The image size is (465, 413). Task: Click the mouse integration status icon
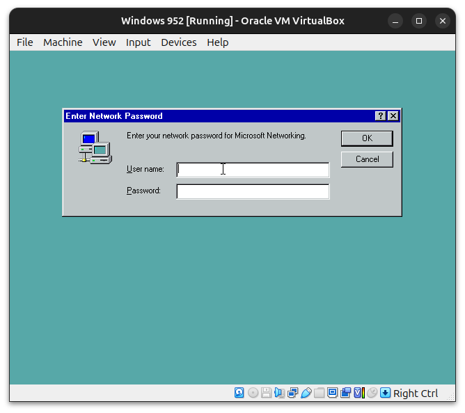pos(372,393)
